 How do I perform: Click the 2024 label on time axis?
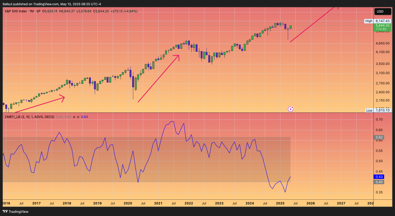pos(250,203)
